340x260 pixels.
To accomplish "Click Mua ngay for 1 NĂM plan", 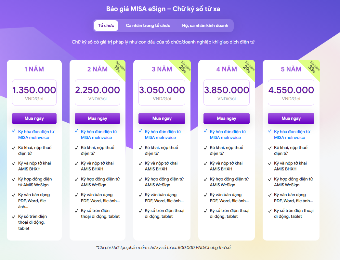I will 34,118.
